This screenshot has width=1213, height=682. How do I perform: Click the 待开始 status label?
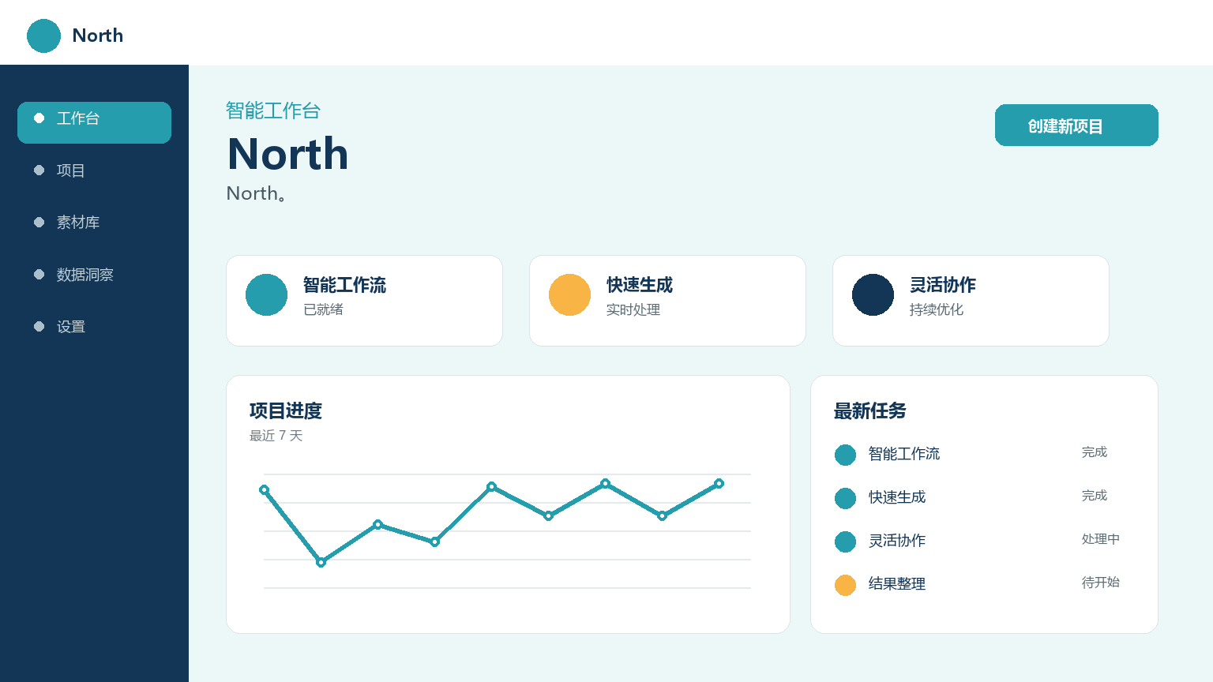(x=1100, y=583)
